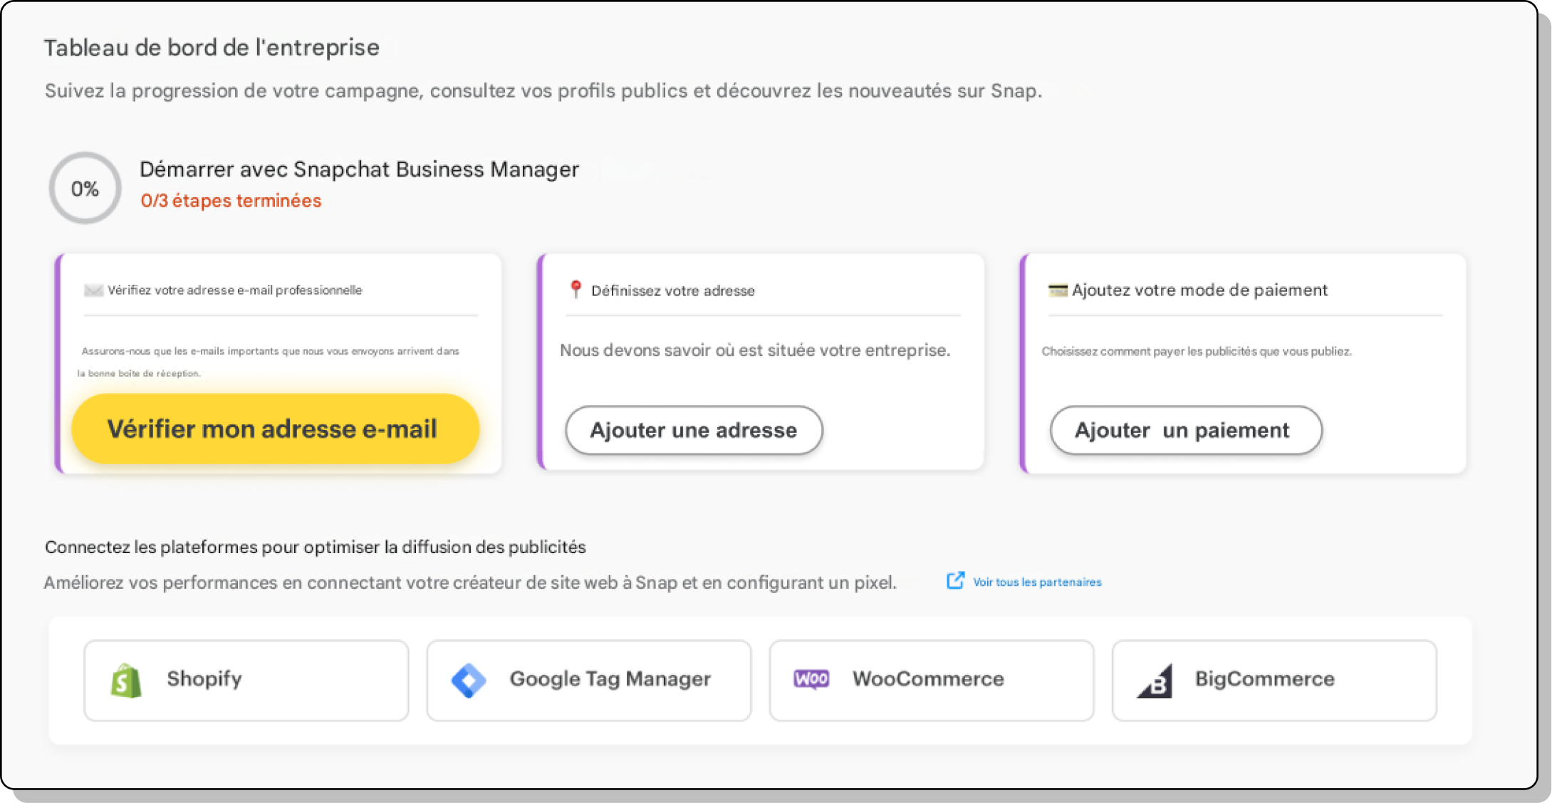Click the red location pin icon
Screen dimensions: 1552x803
click(576, 289)
